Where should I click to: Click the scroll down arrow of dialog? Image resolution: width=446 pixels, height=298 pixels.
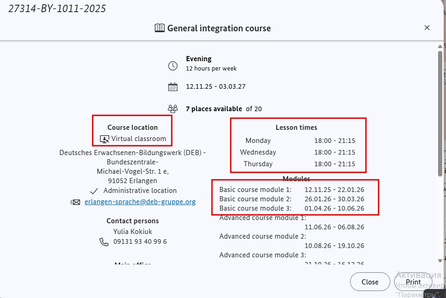(440, 260)
